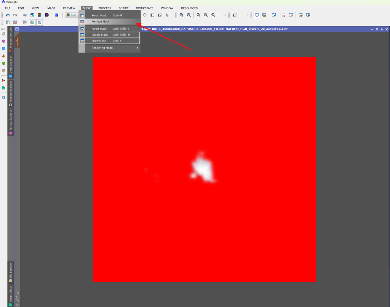390x307 pixels.
Task: Click the Undo arrow in the toolbar
Action: 8,15
